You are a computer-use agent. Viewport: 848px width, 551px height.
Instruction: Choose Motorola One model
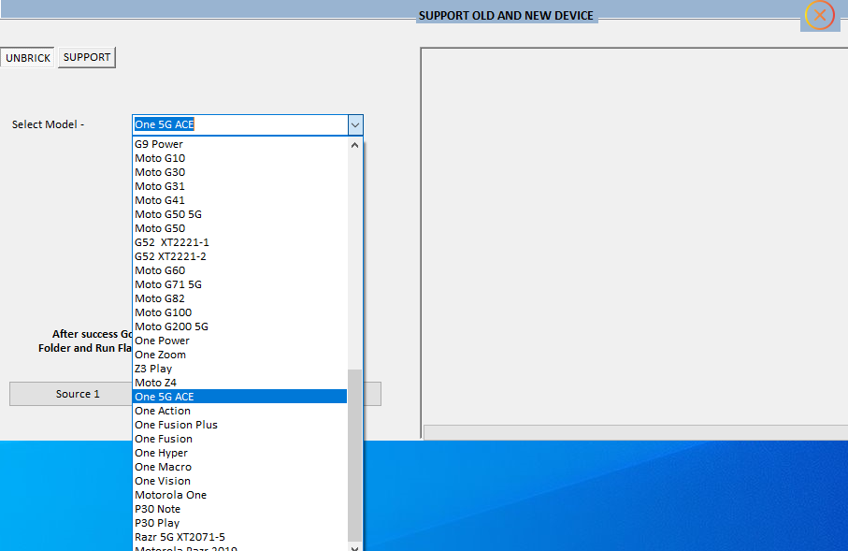[x=239, y=495]
